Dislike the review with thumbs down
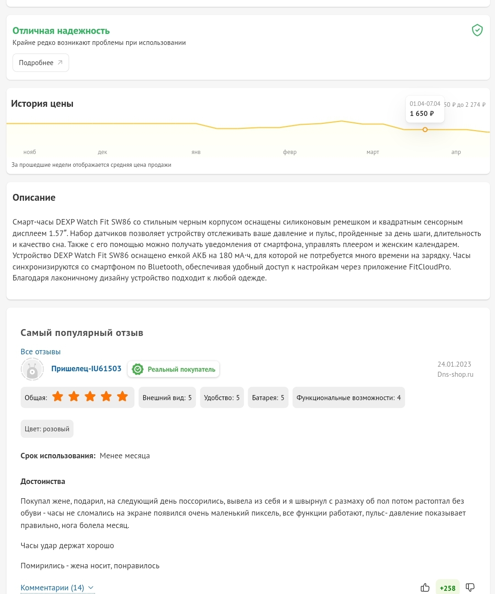The width and height of the screenshot is (495, 594). pyautogui.click(x=470, y=588)
